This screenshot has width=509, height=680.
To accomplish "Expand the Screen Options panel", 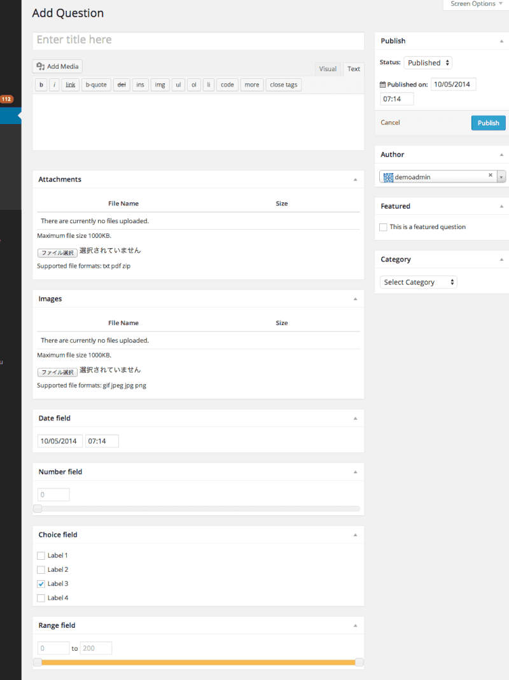I will click(476, 4).
